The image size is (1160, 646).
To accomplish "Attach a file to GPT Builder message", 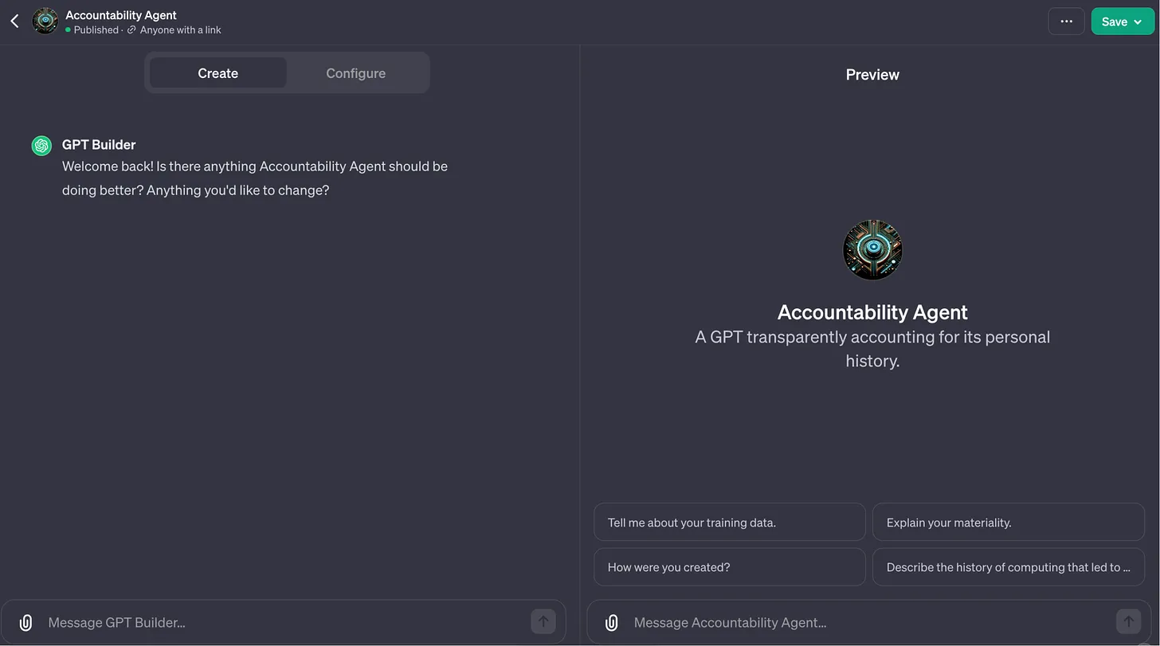I will pos(25,622).
